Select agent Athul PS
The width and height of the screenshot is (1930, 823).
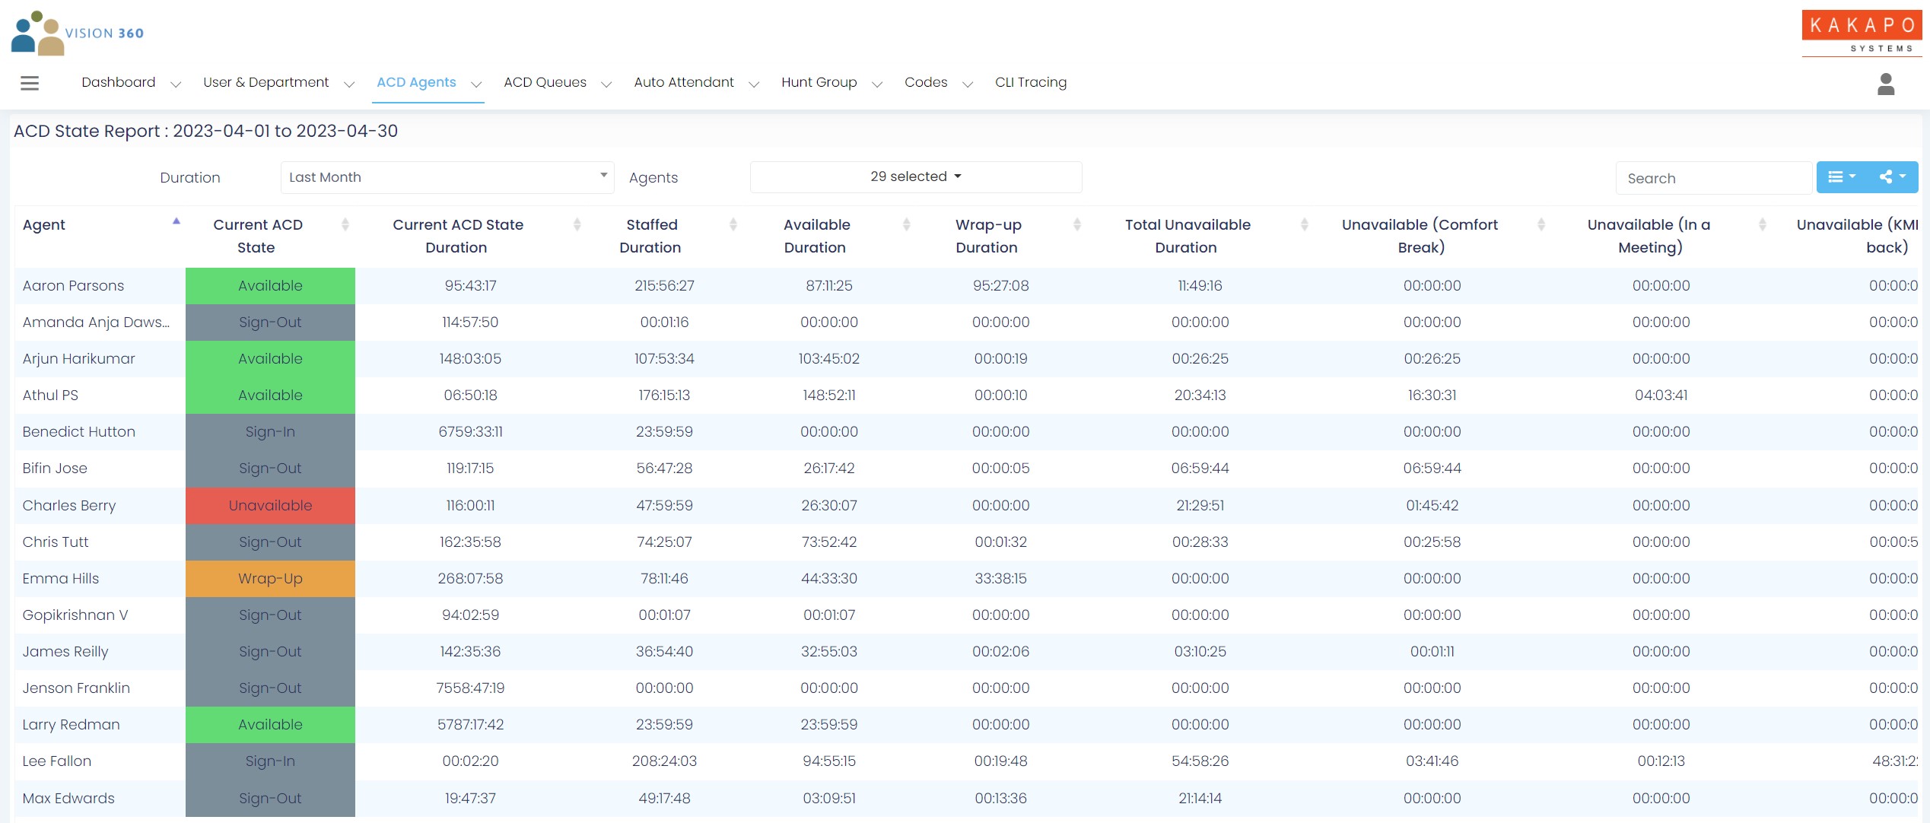click(50, 396)
